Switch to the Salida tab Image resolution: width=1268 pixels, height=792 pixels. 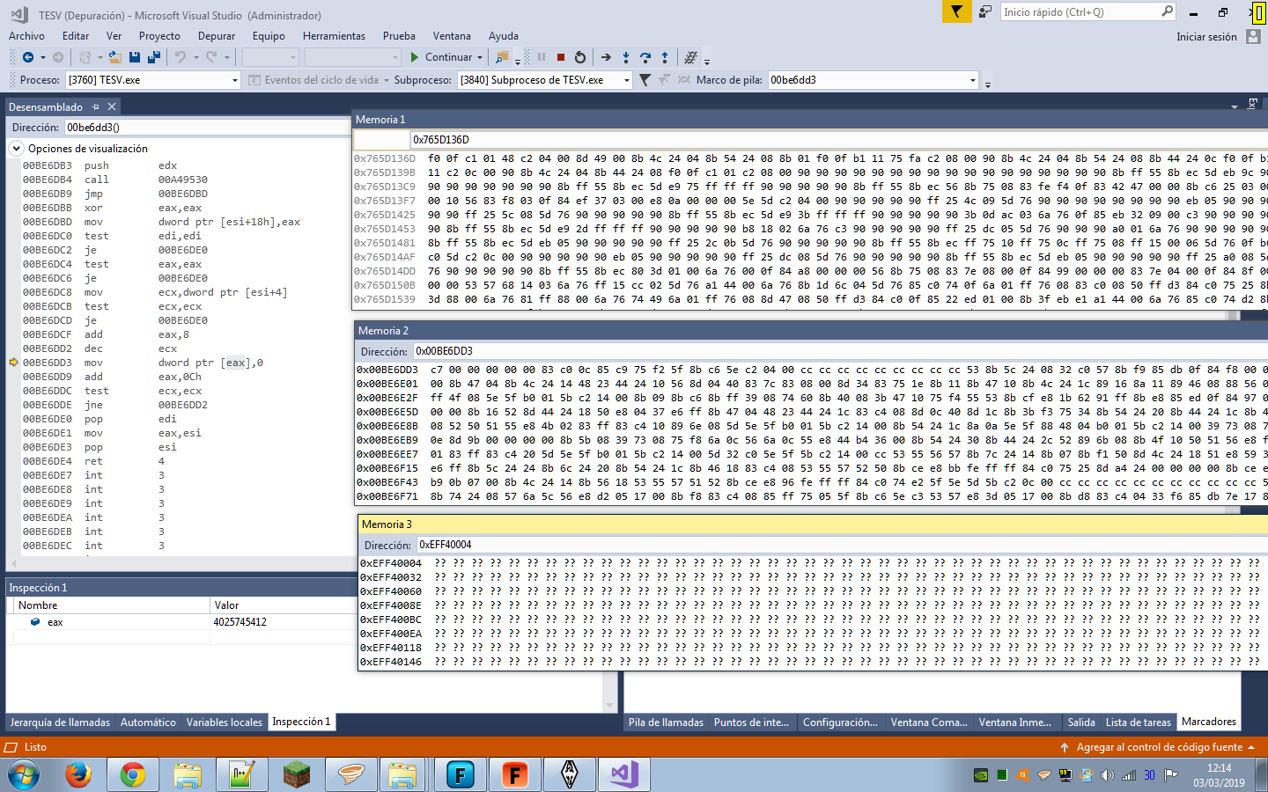pyautogui.click(x=1081, y=722)
